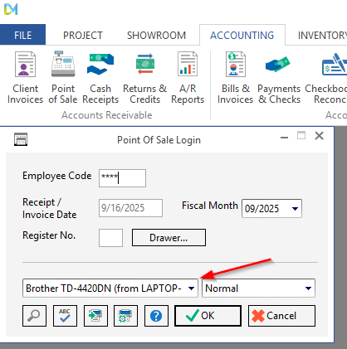Select Payments & Checks icon

click(x=279, y=78)
